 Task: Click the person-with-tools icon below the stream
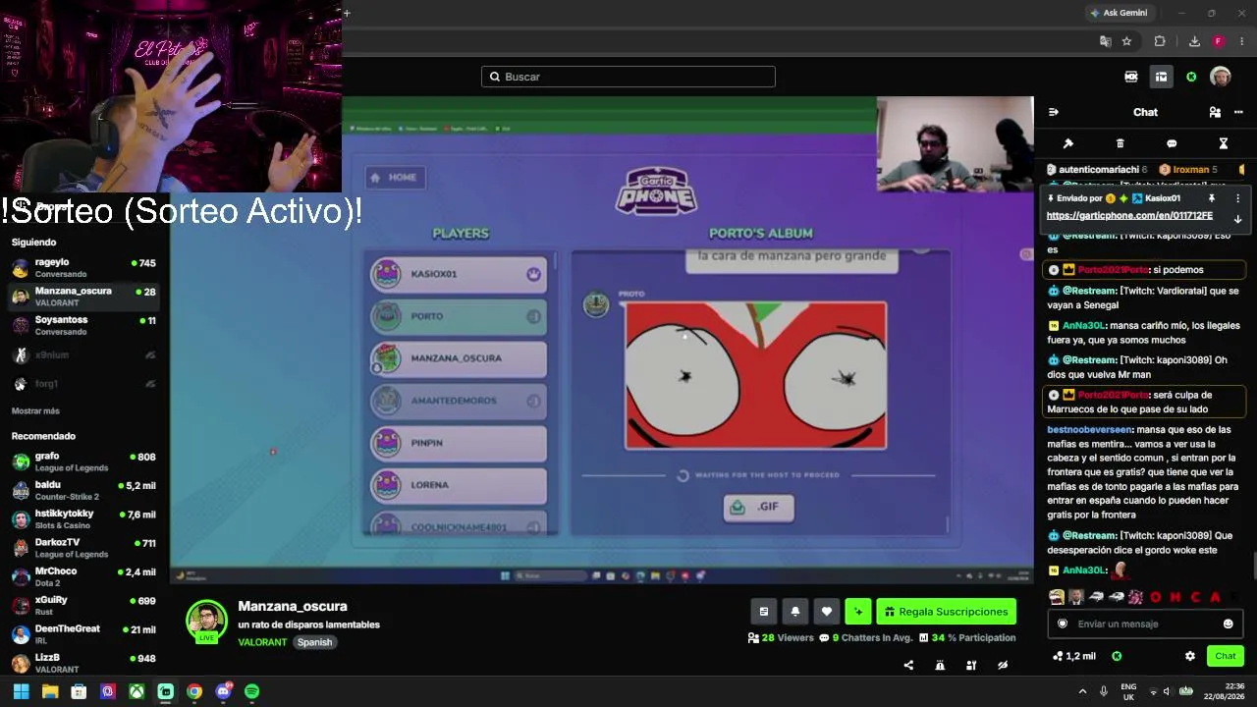(971, 665)
